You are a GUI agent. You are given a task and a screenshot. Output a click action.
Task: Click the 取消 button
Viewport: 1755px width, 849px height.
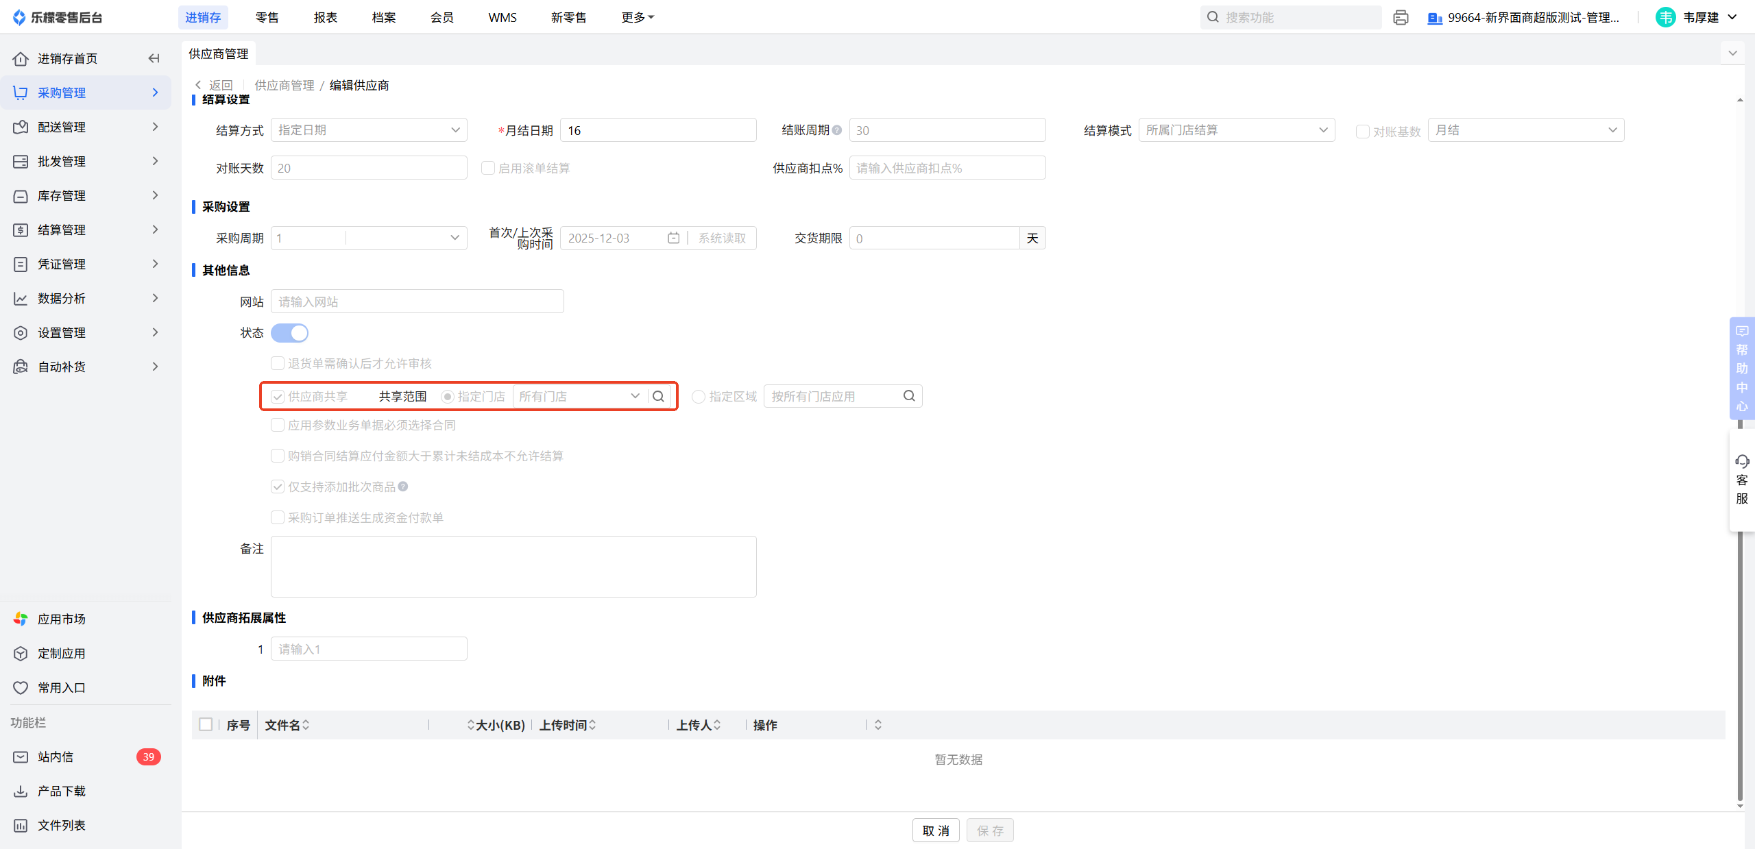tap(935, 830)
